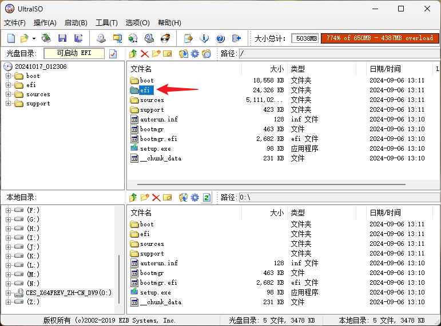Click the folder with list icon in disc pane
This screenshot has width=441, height=326.
(206, 53)
